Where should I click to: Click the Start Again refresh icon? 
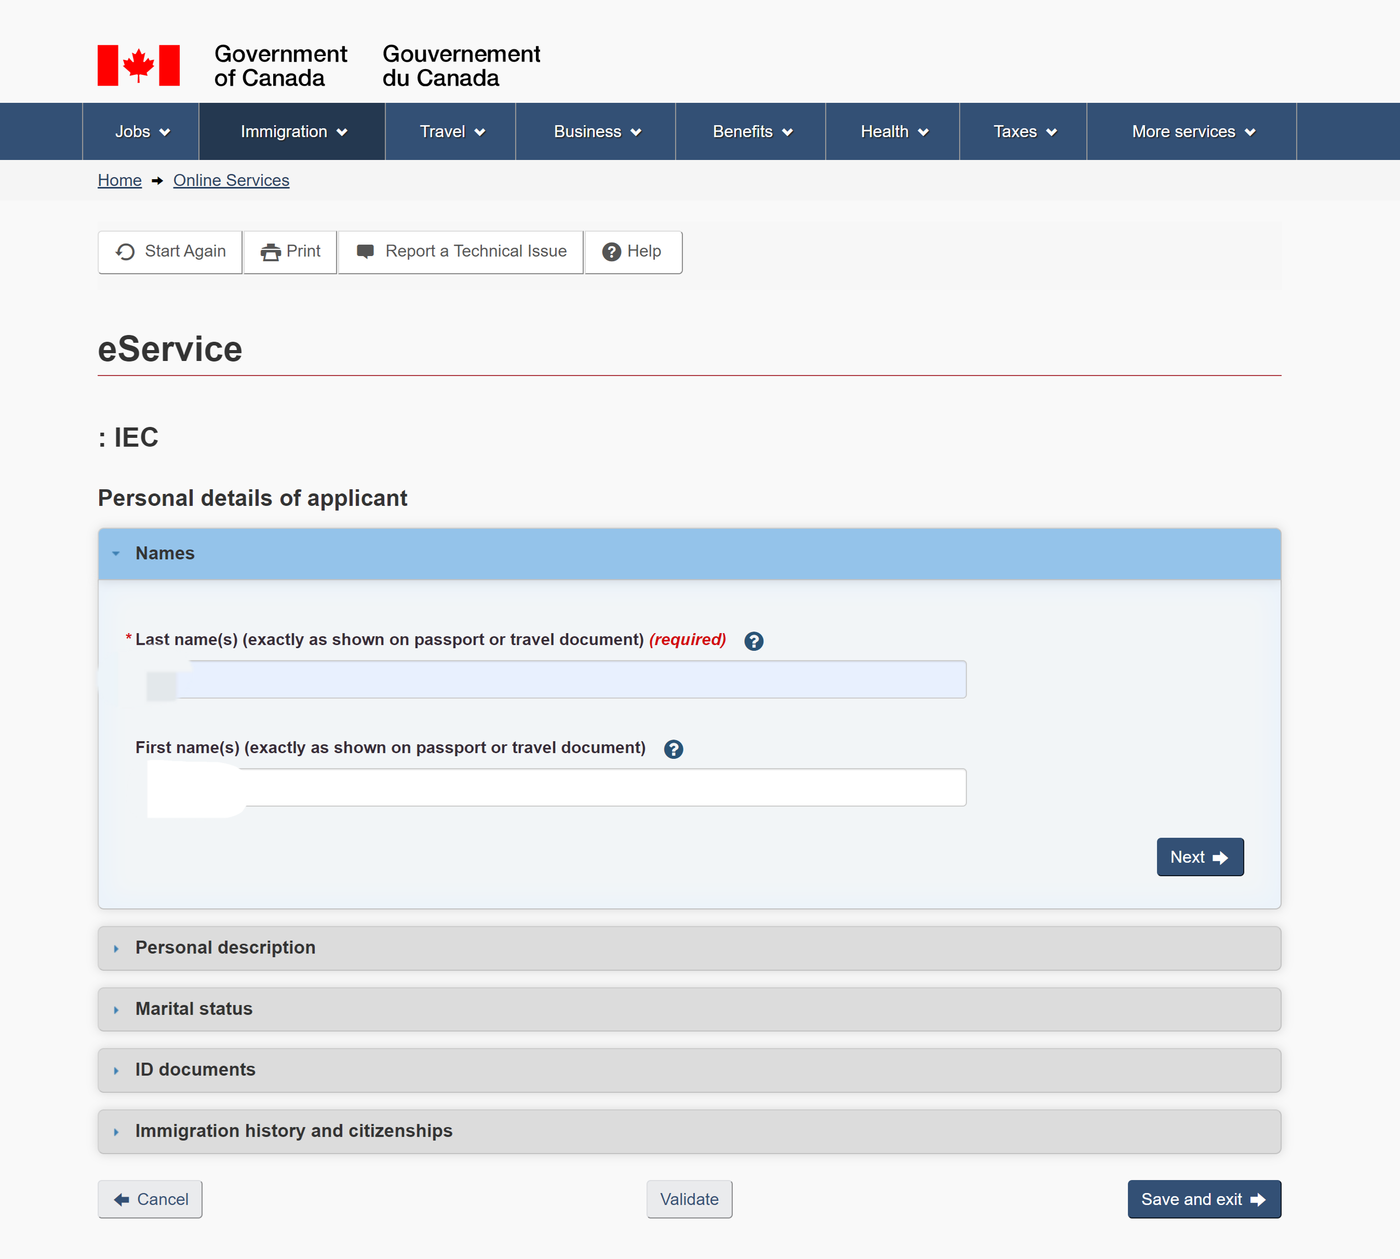click(125, 252)
